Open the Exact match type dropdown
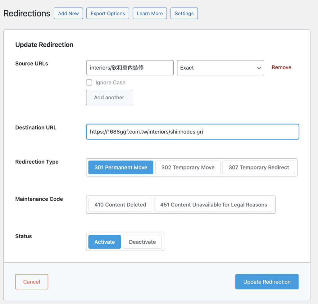 217,68
